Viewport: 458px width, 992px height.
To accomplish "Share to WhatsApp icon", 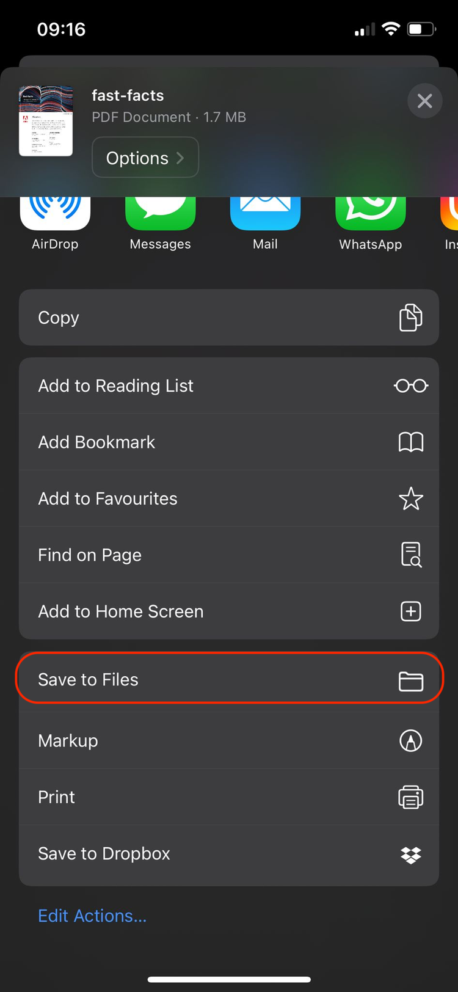I will pyautogui.click(x=370, y=214).
